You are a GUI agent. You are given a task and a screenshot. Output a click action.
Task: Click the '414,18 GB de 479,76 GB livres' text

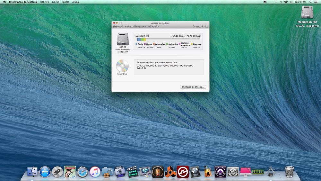(x=186, y=36)
